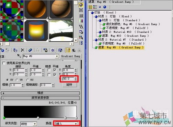The image size is (173, 127).
Task: Select 漫反射颜色: Map #6 Gradient Ramp
Action: [x=131, y=24]
